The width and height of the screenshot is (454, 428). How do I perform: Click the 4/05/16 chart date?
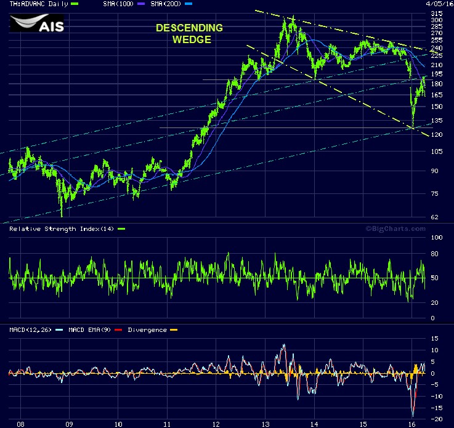[439, 4]
